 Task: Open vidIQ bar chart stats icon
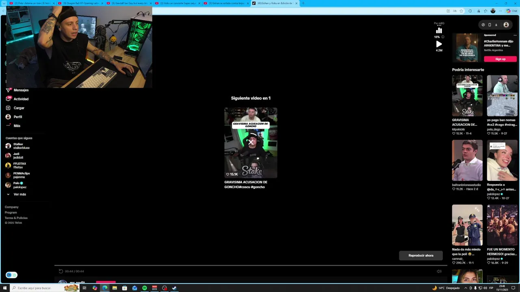pyautogui.click(x=439, y=30)
